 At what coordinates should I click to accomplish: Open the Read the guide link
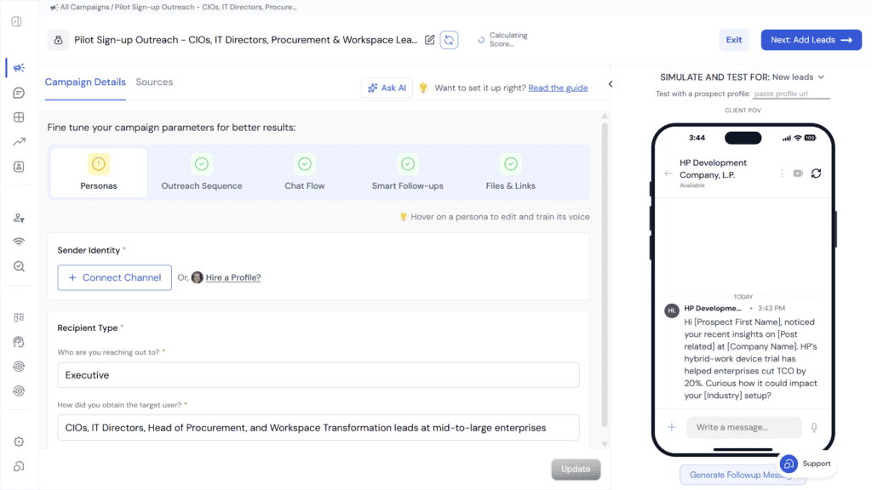(558, 88)
